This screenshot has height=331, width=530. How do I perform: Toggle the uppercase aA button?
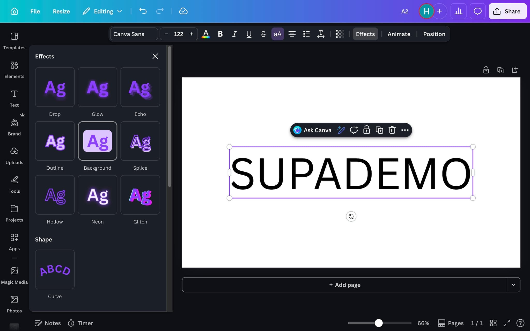coord(277,34)
